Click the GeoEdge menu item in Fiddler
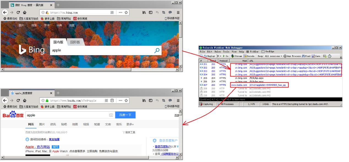This screenshot has width=349, height=162. click(268, 52)
